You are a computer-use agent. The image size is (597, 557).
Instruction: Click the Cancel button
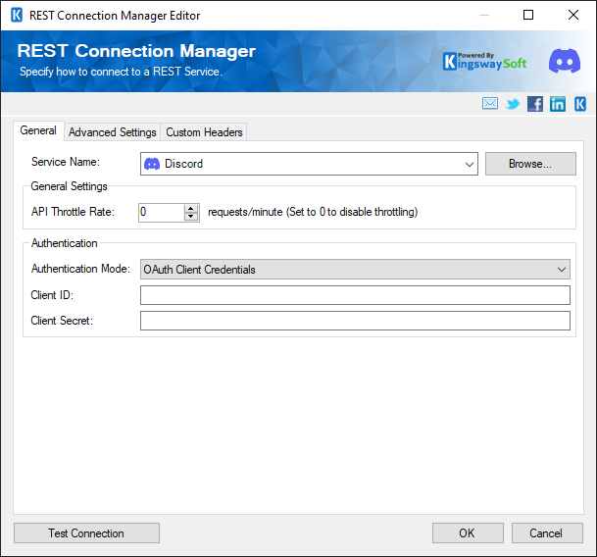click(547, 533)
